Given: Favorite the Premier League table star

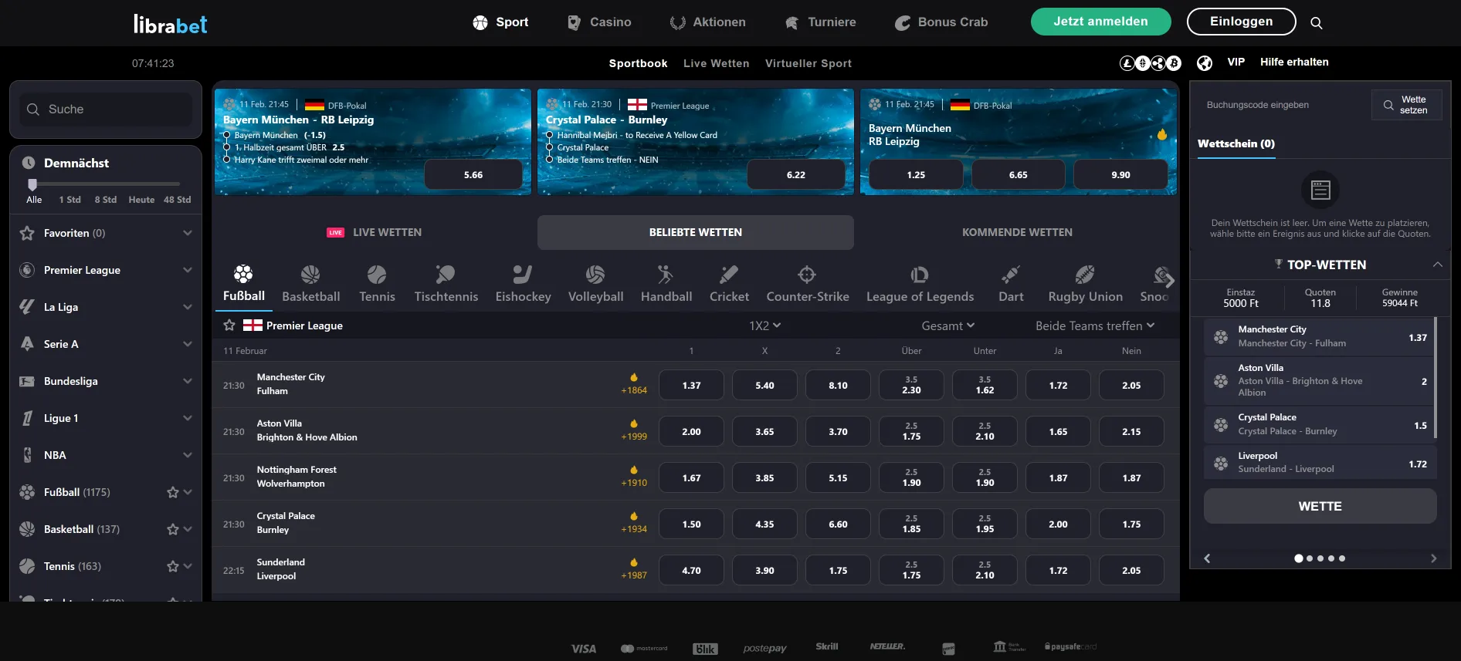Looking at the screenshot, I should click(229, 325).
